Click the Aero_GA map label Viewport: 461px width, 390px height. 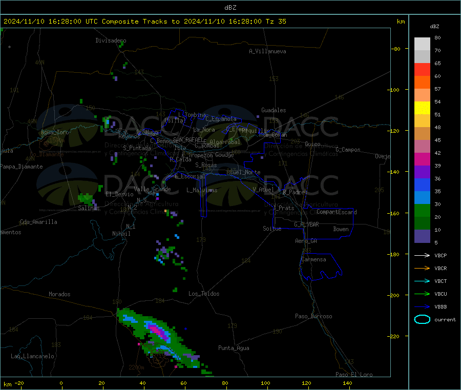click(x=306, y=241)
